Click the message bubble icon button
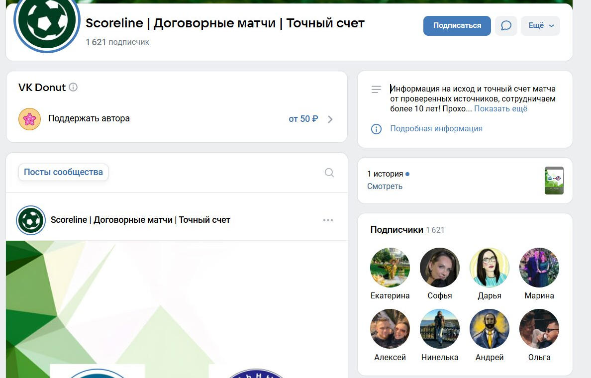Viewport: 591px width, 378px height. pos(506,26)
